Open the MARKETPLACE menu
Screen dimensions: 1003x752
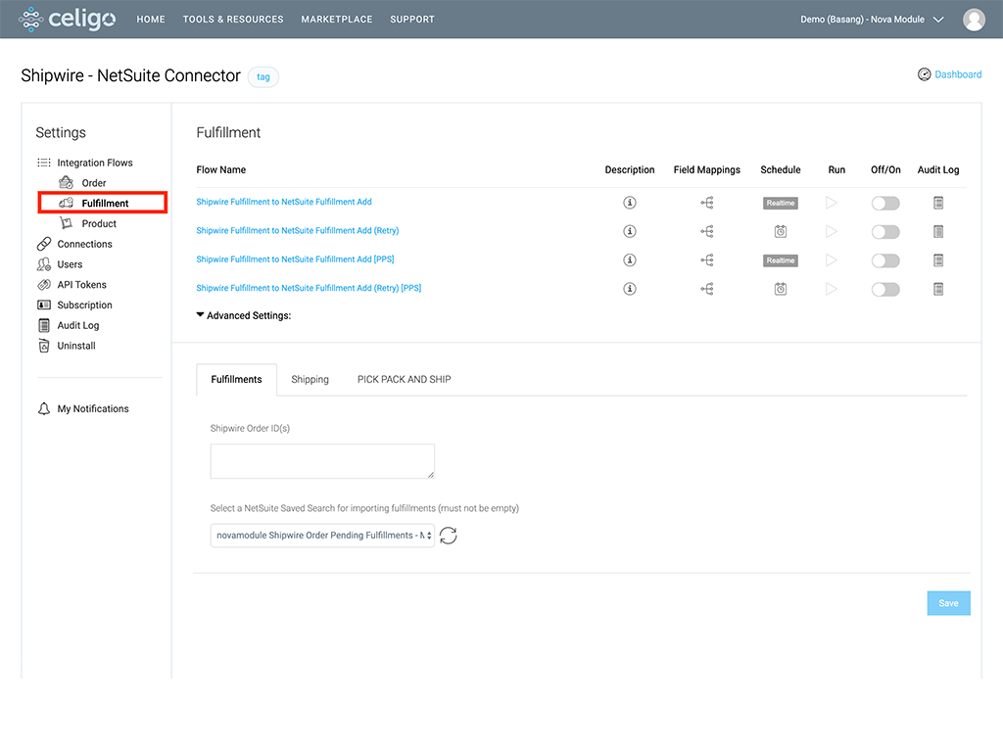(x=337, y=20)
